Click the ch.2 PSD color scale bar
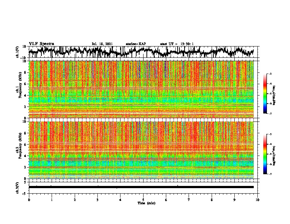 pyautogui.click(x=265, y=154)
